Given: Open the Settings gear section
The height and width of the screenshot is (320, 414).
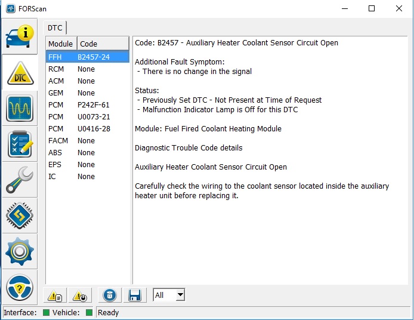Looking at the screenshot, I should [x=20, y=251].
